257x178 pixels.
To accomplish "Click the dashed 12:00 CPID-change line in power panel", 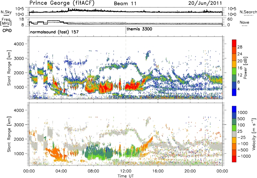I will [x=126, y=67].
